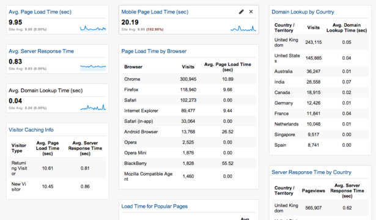Open the Load Time for Popular Pages title
Viewport: 376px width, 220px height.
(155, 207)
